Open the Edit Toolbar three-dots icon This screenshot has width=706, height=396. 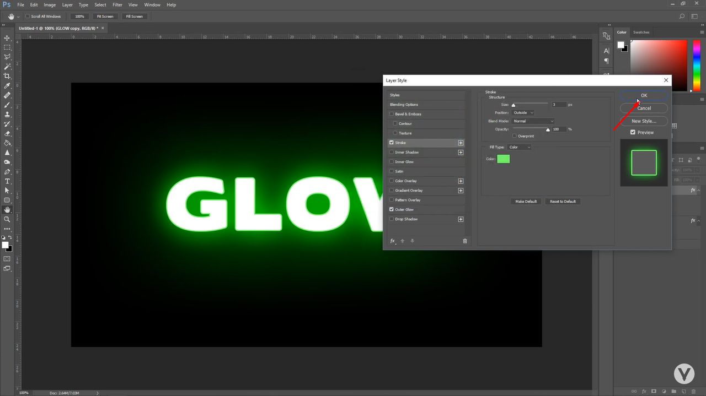7,229
